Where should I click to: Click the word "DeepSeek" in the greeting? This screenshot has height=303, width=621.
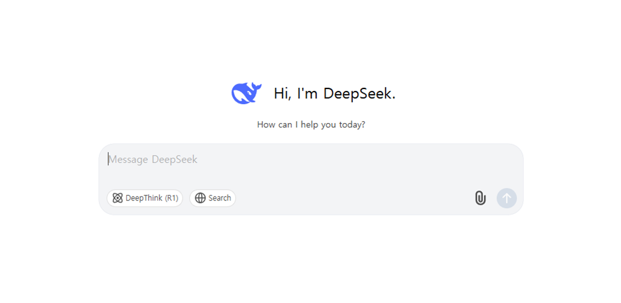pyautogui.click(x=359, y=93)
